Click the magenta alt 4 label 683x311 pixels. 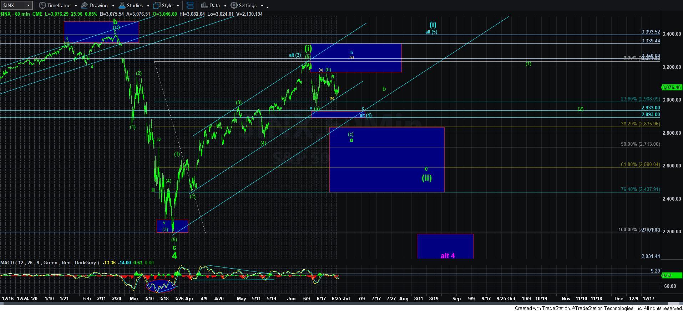tap(447, 255)
